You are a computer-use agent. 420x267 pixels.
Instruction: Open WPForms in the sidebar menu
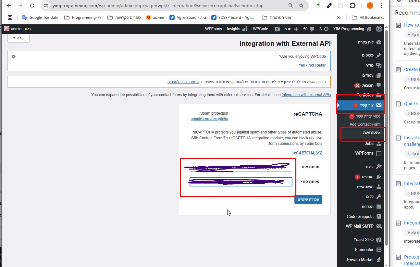[364, 153]
